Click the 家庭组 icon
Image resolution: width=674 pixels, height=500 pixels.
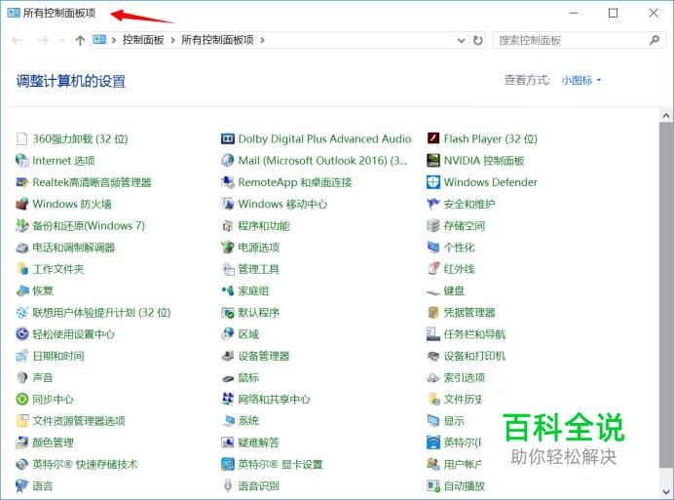[227, 290]
